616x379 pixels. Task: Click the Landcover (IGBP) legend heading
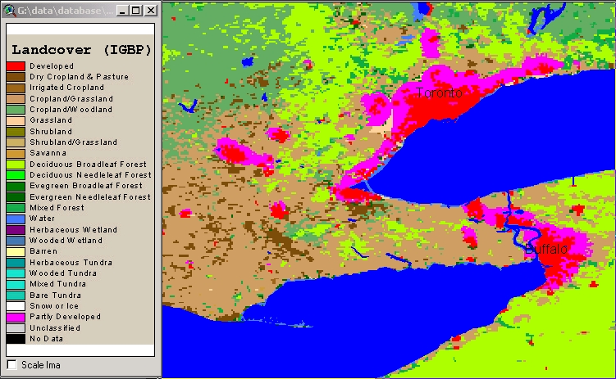tap(81, 50)
